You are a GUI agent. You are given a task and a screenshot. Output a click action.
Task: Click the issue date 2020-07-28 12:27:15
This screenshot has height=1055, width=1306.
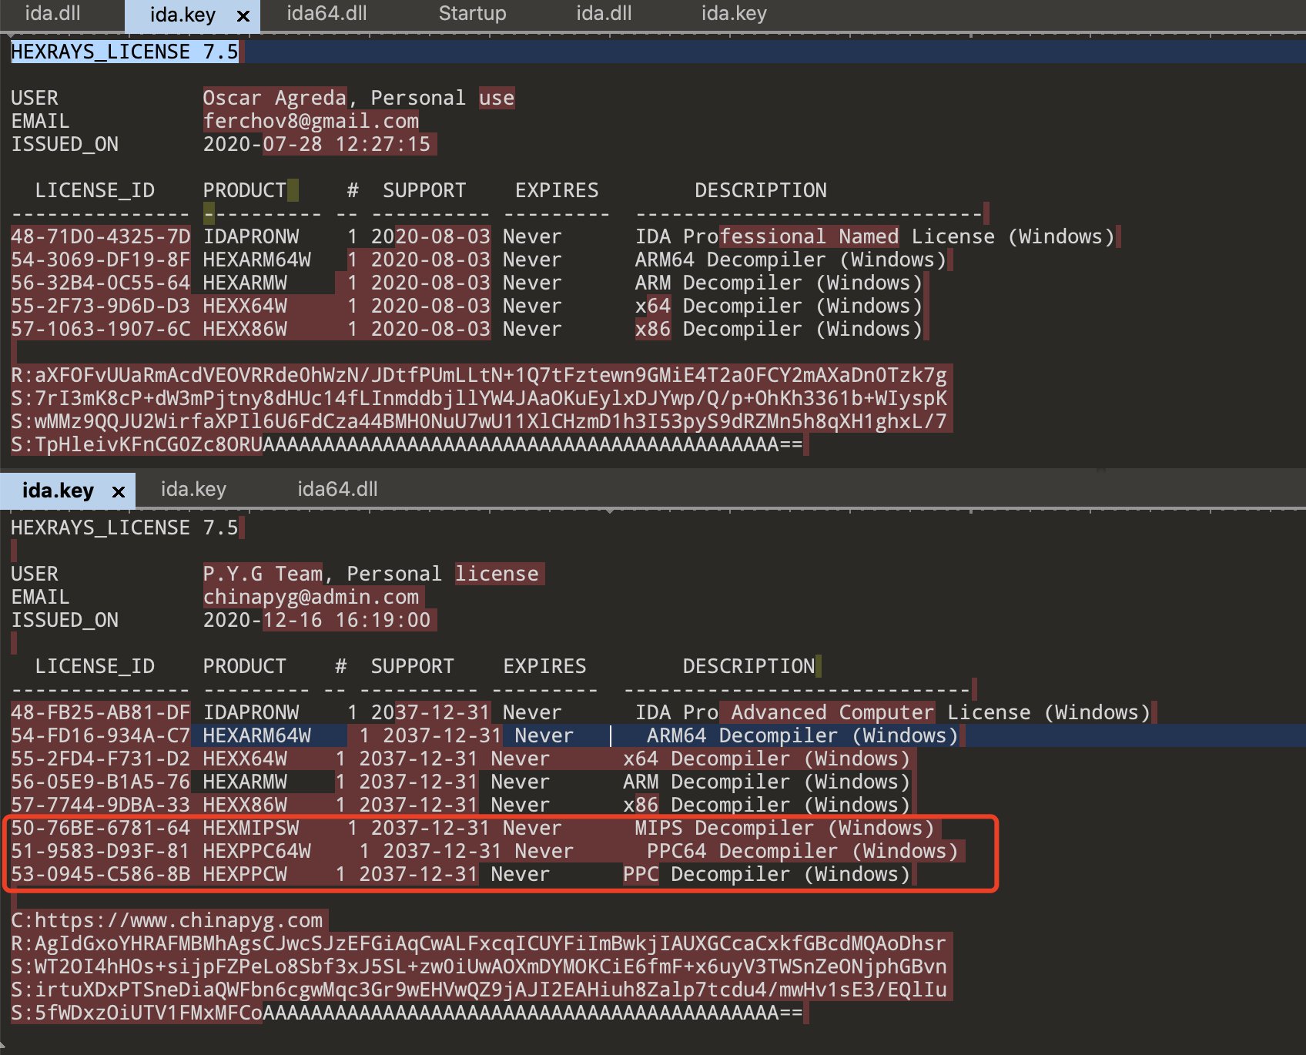(316, 144)
